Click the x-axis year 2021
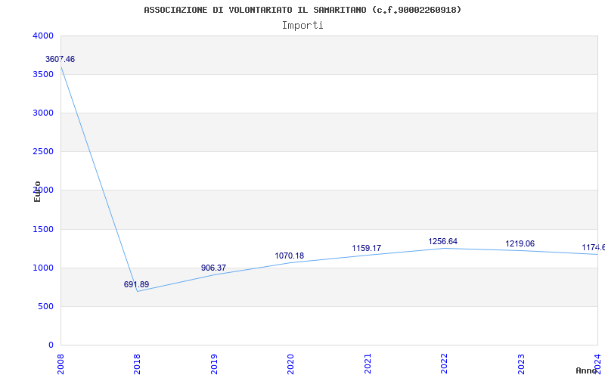 click(x=368, y=364)
